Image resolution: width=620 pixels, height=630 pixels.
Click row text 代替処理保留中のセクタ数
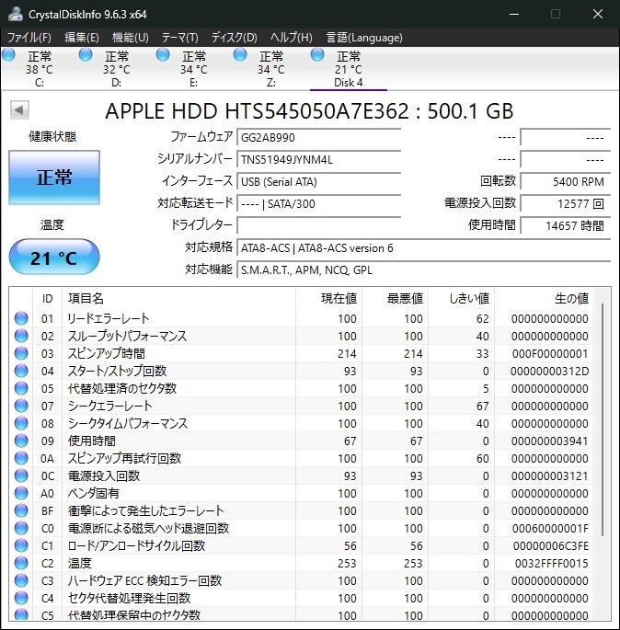point(133,614)
